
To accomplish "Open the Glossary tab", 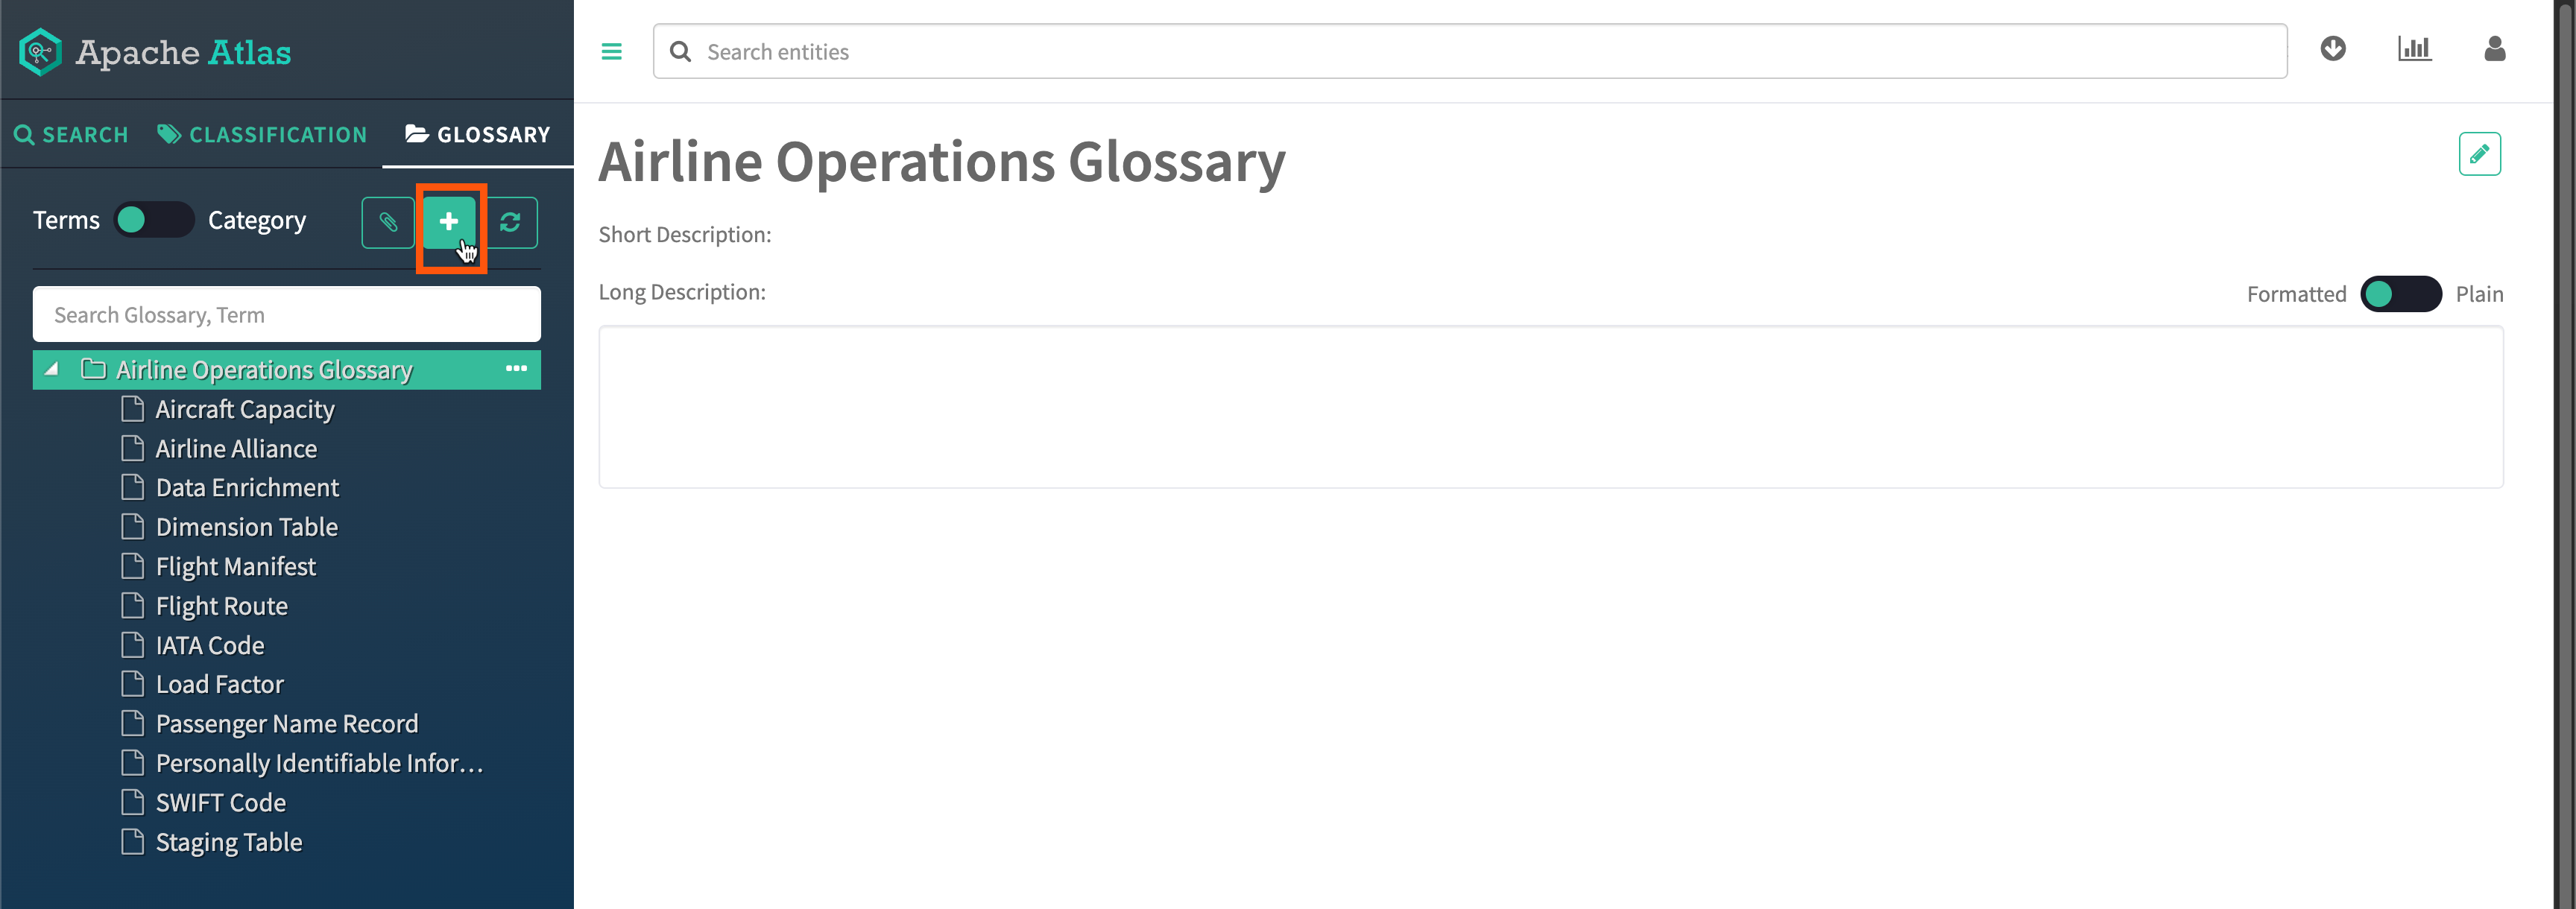I will tap(478, 135).
